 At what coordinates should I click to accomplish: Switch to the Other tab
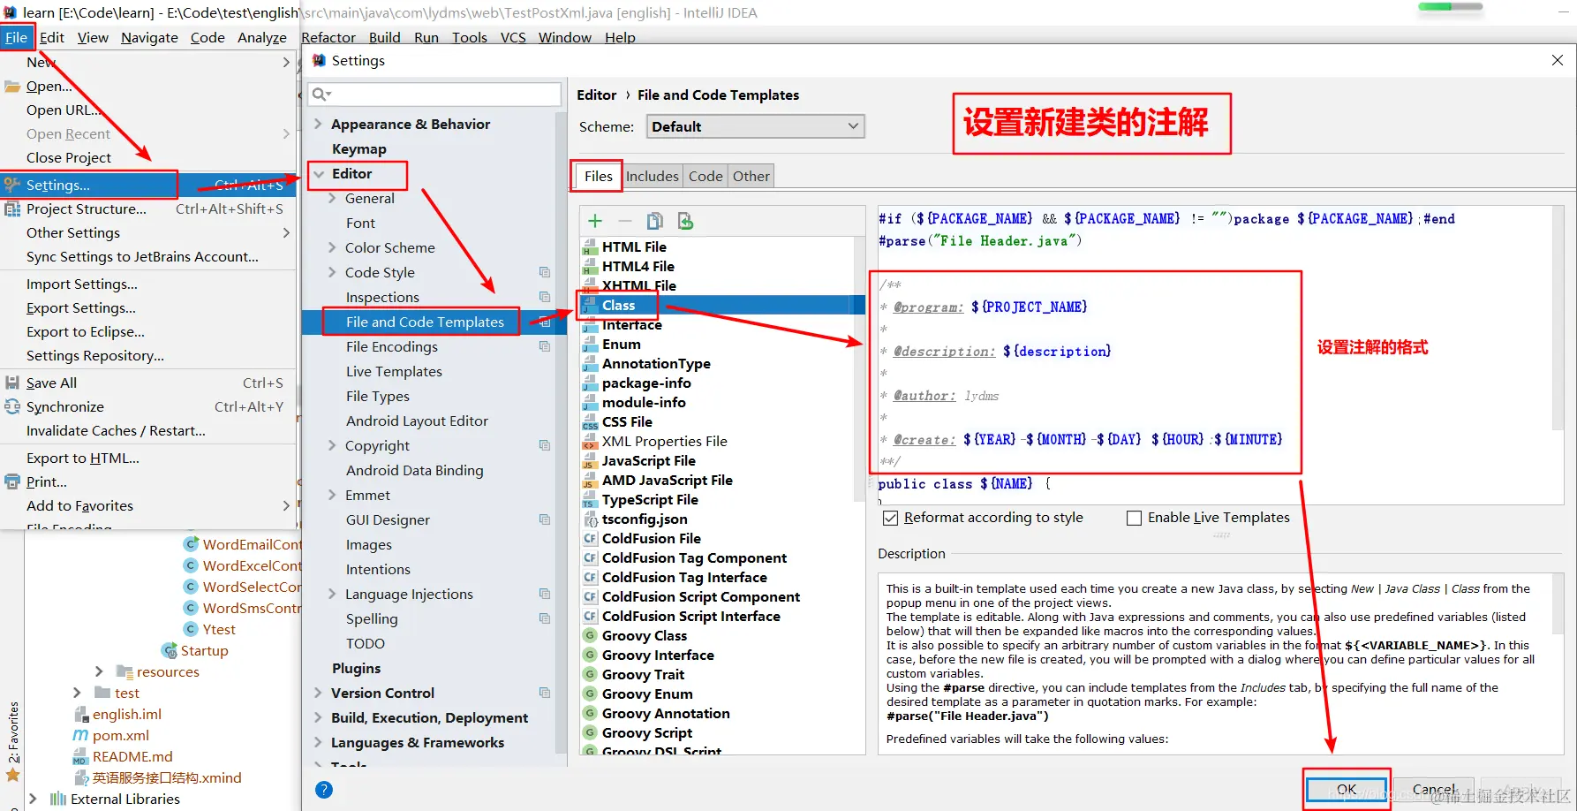click(x=751, y=176)
